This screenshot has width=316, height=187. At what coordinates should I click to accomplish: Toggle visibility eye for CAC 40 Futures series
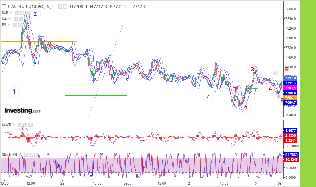click(x=60, y=7)
